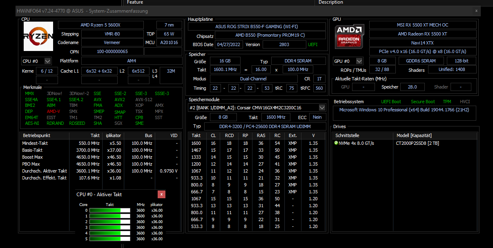Click the green NVMe drive status icon
The image size is (493, 248).
click(336, 143)
